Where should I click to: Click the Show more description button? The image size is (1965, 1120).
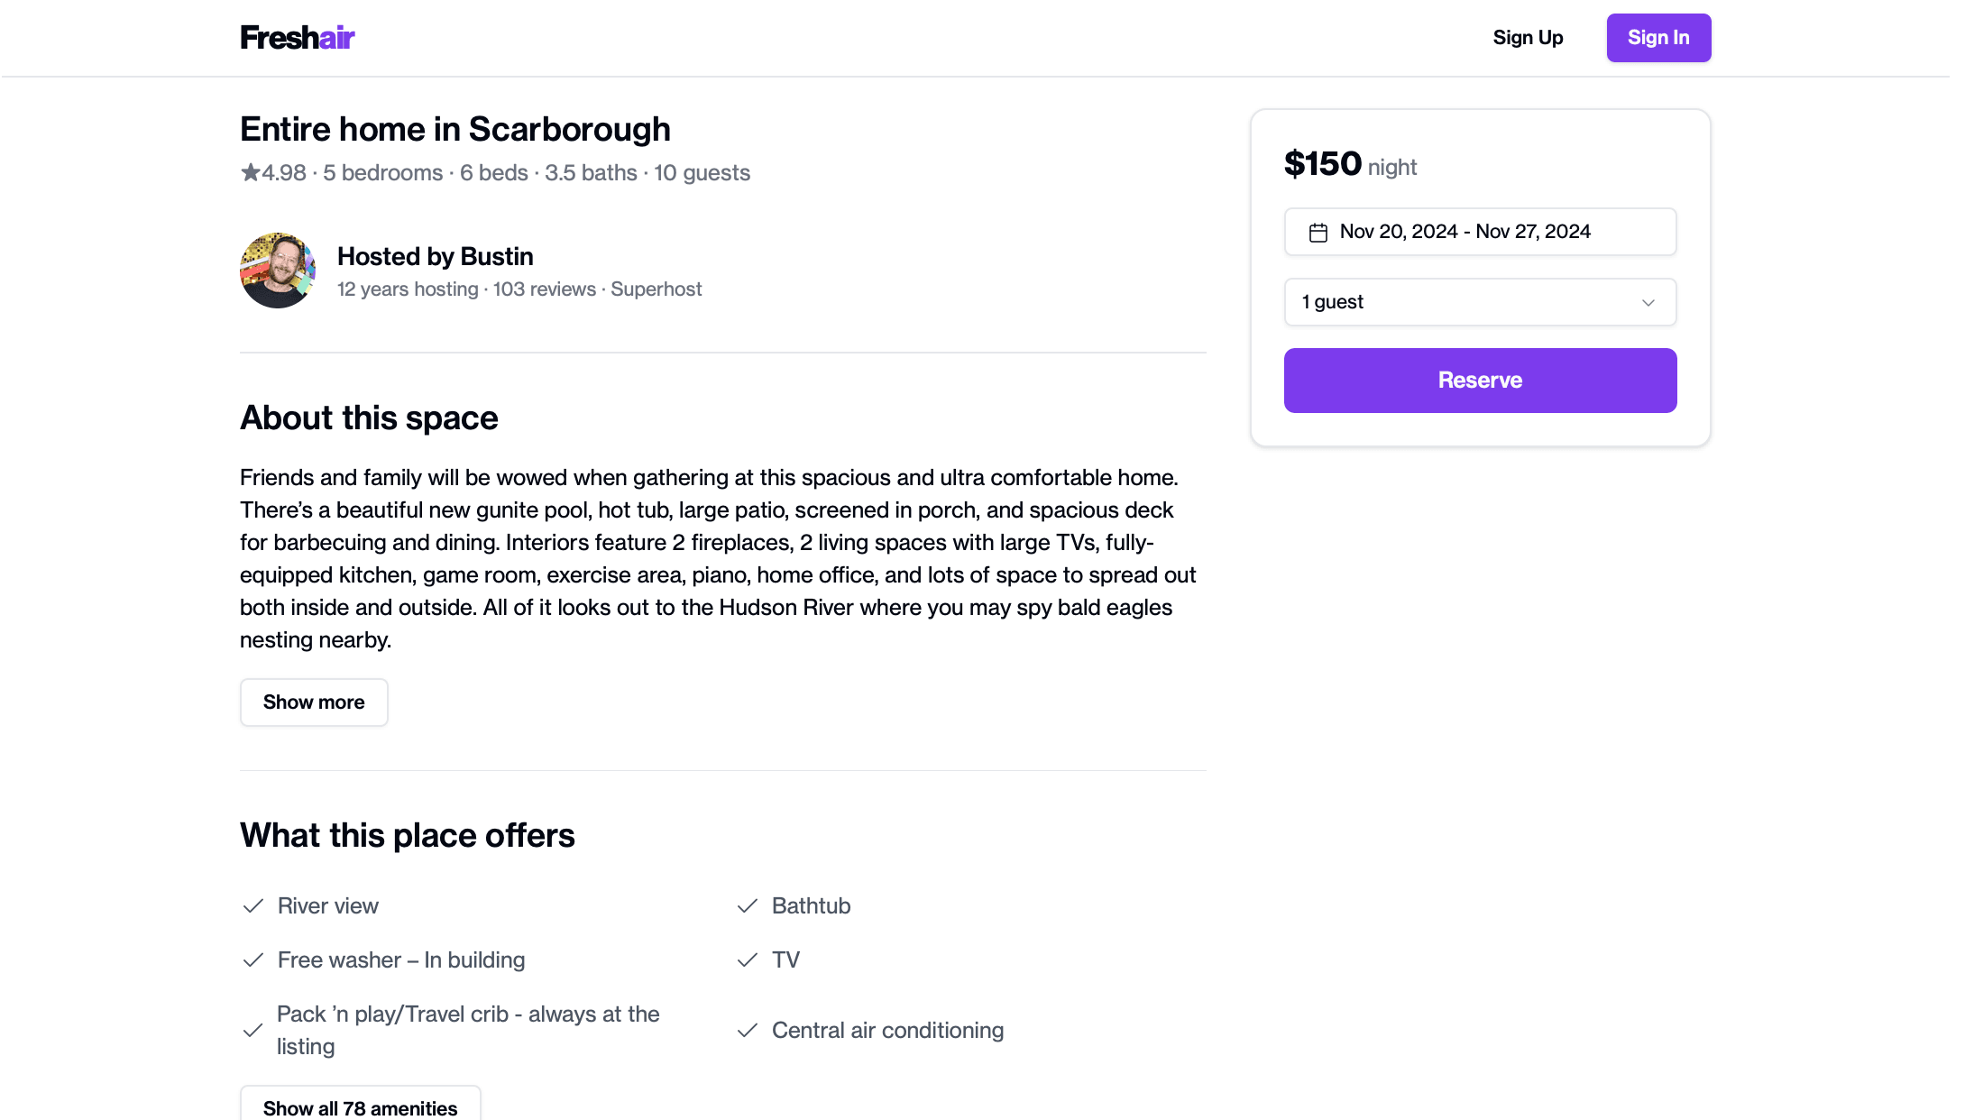[313, 702]
